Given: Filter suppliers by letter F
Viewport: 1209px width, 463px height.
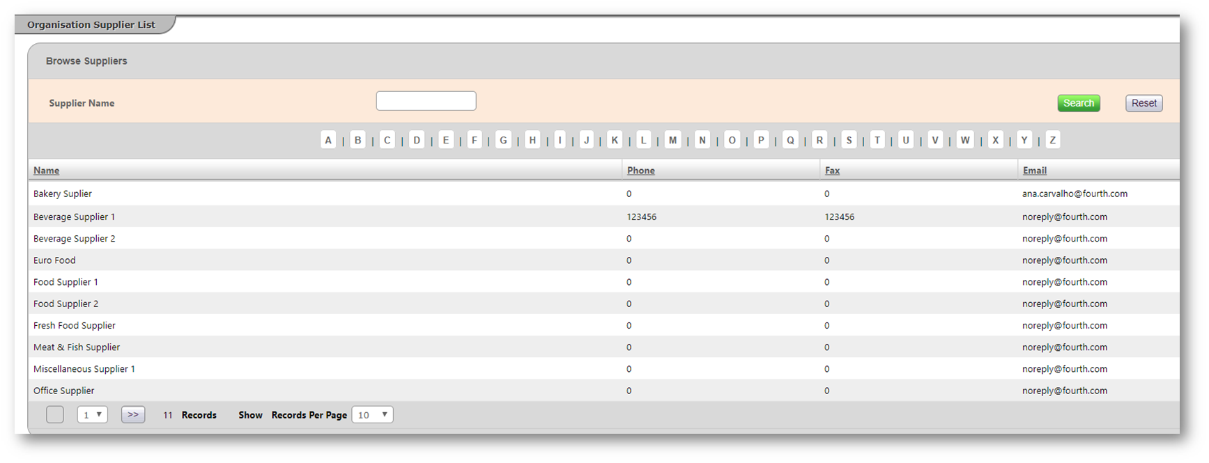Looking at the screenshot, I should pyautogui.click(x=475, y=140).
